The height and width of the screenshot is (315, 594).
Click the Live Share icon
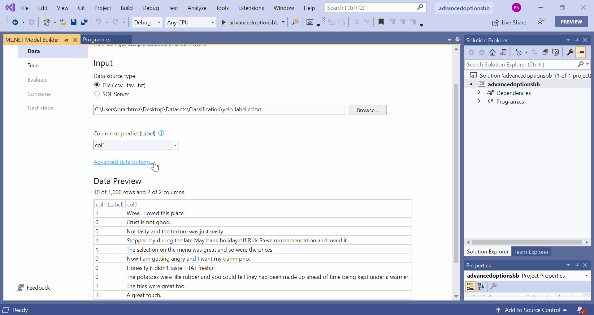495,22
